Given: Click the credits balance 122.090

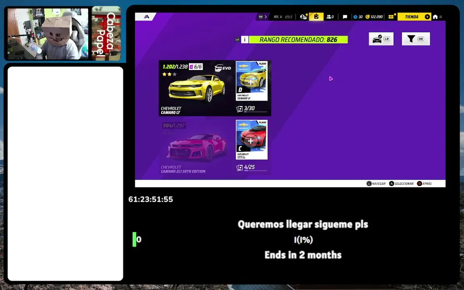Looking at the screenshot, I should click(x=374, y=17).
